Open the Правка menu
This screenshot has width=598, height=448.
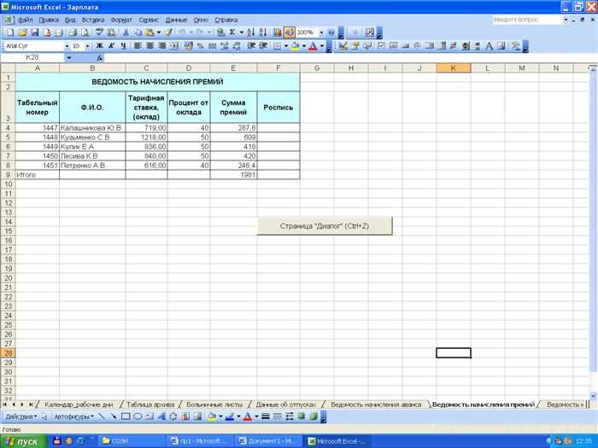49,20
